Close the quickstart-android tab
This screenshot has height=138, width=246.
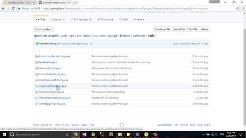[x=69, y=3]
